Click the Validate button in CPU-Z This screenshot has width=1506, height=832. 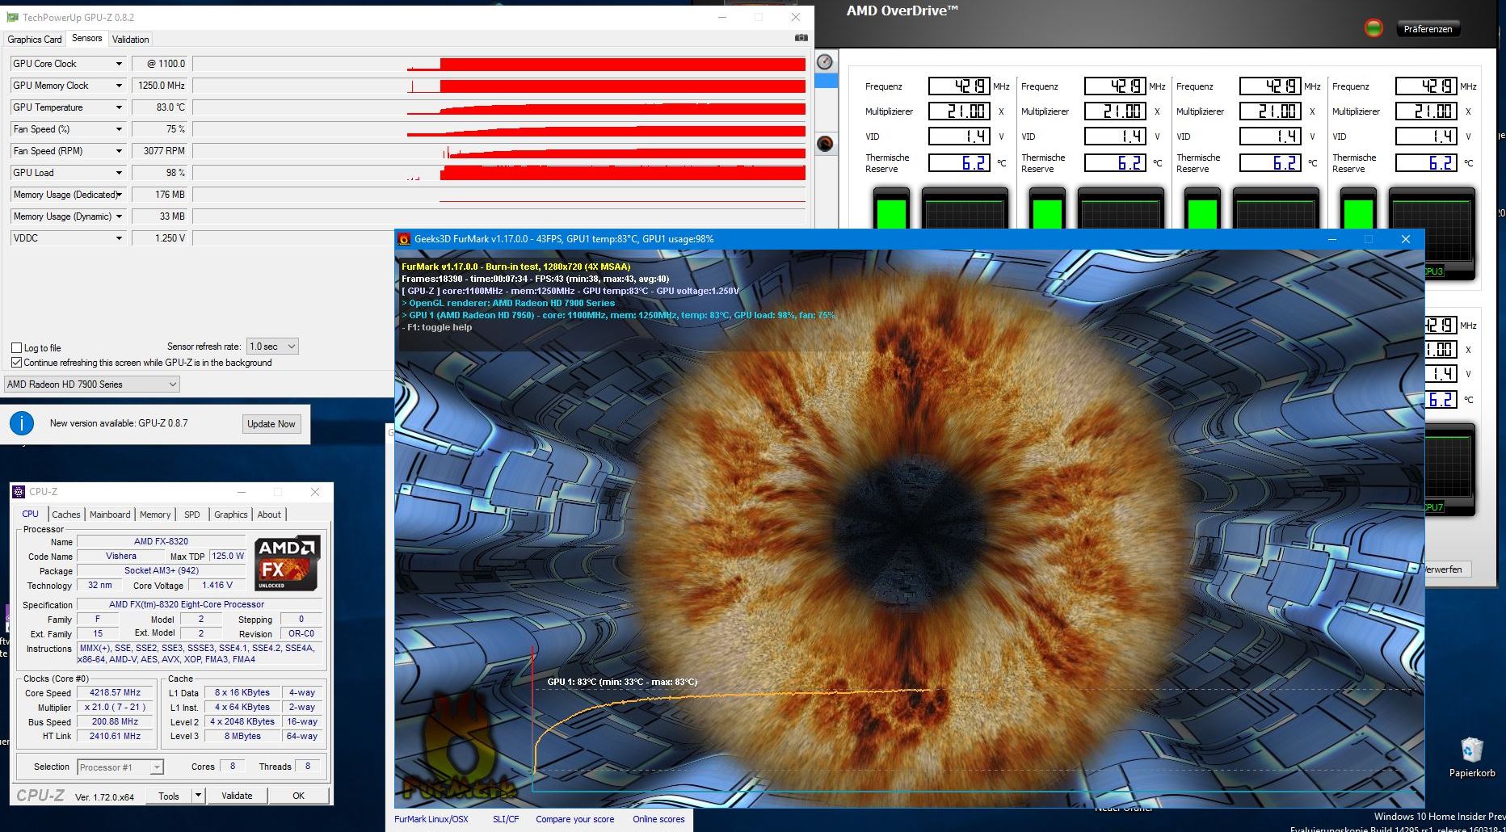pyautogui.click(x=237, y=796)
